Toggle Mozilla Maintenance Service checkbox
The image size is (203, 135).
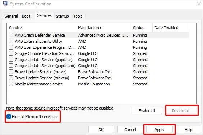tap(11, 84)
